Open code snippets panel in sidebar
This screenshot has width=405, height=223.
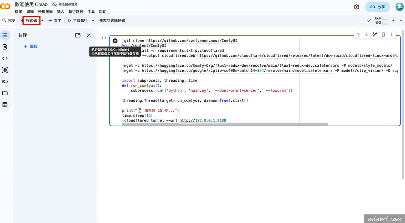coord(5,58)
